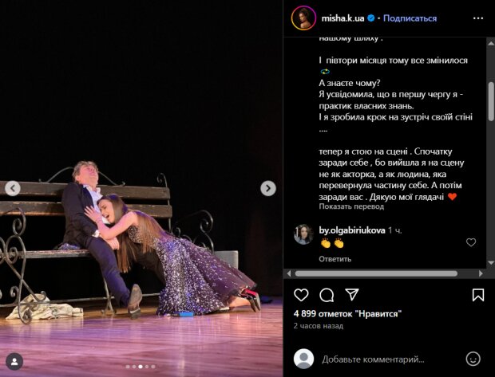The image size is (495, 377).
Task: Go to previous photo in carousel
Action: point(13,188)
